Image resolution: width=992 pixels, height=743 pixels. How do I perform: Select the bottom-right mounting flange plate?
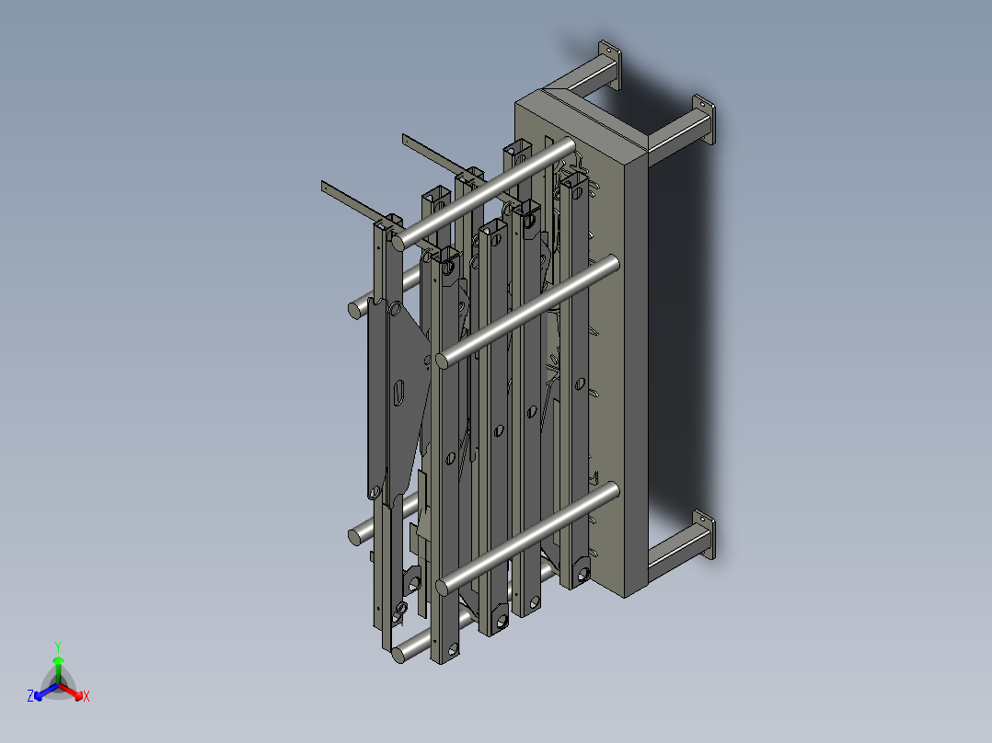tap(704, 535)
